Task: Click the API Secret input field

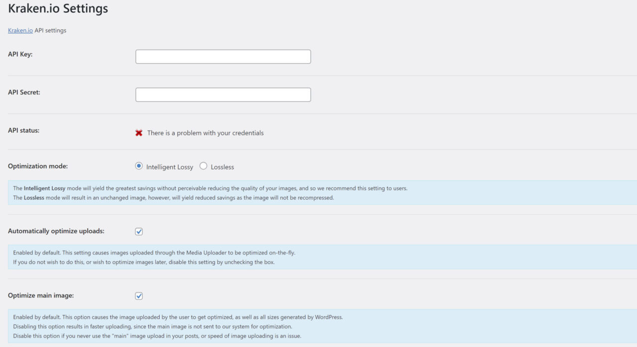Action: 222,94
